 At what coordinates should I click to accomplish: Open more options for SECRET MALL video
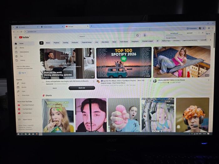[x=209, y=80]
